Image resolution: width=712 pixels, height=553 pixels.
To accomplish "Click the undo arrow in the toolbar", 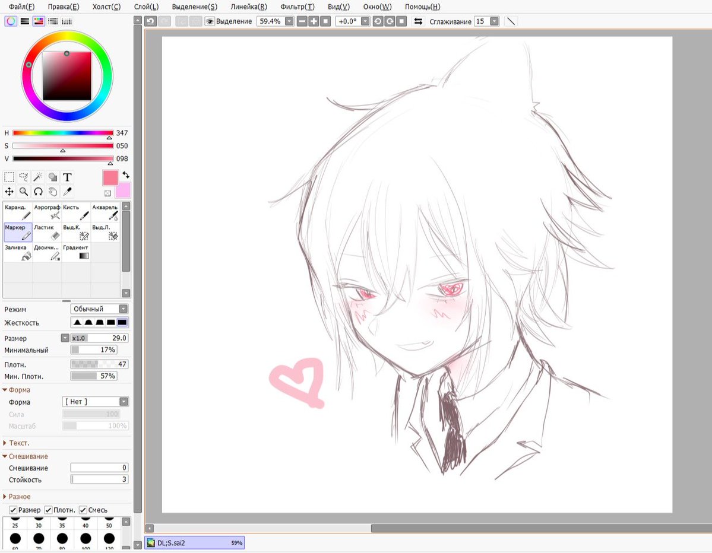I will point(151,21).
